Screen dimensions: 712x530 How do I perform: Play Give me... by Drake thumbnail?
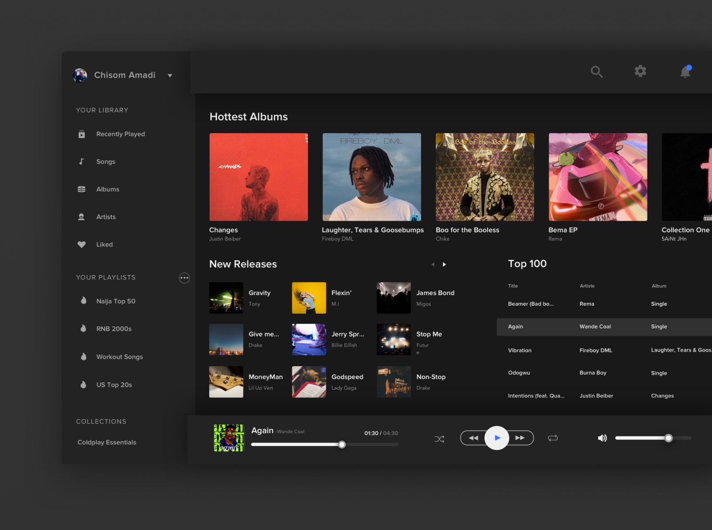pos(226,340)
